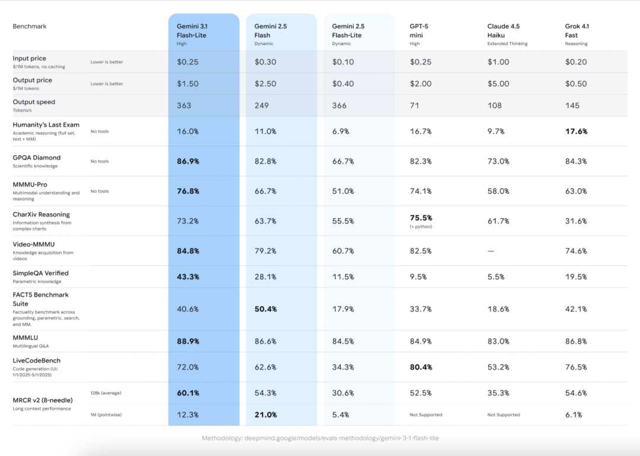Click the 34.3% LiveCodeBench score
The width and height of the screenshot is (640, 456).
(343, 367)
